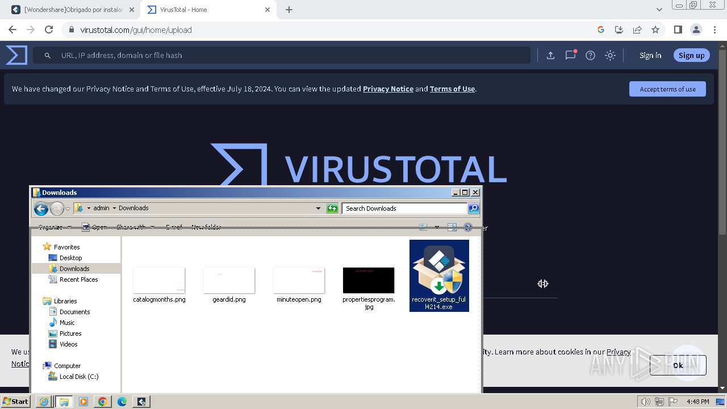Image resolution: width=727 pixels, height=409 pixels.
Task: Go back in the Downloads explorer window
Action: pyautogui.click(x=41, y=208)
